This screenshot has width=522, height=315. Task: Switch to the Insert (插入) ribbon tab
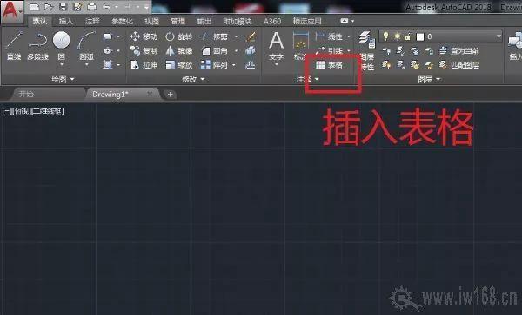(65, 21)
